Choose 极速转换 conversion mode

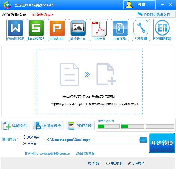[136, 163]
